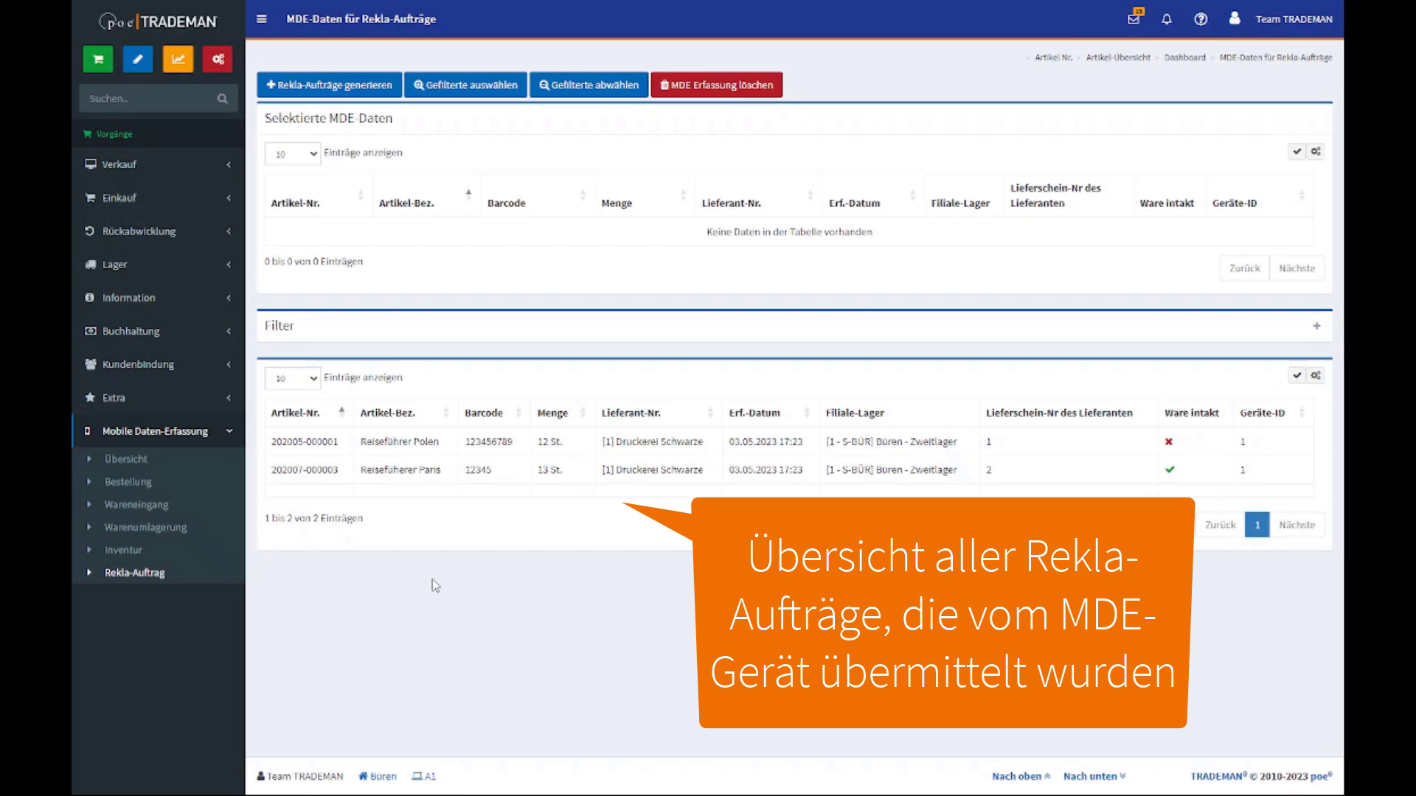Click red X in Reiseführer Polen row
This screenshot has width=1416, height=796.
coord(1169,441)
